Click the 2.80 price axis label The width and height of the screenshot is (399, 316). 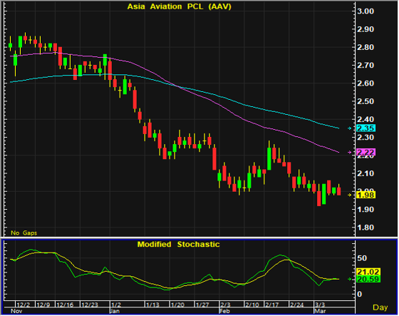click(x=366, y=47)
